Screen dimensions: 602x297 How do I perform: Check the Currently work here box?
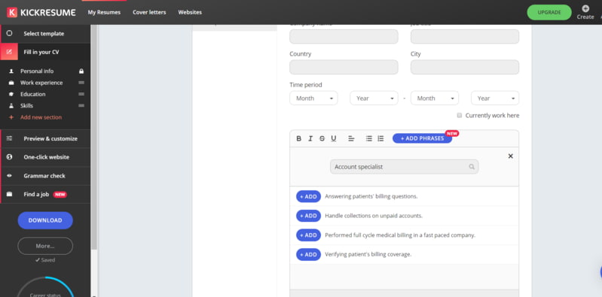click(459, 115)
